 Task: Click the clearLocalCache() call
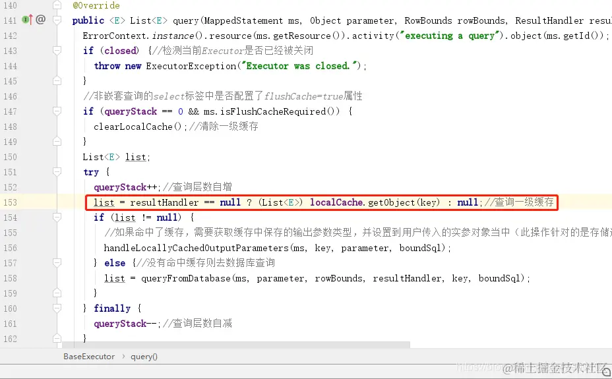point(137,127)
